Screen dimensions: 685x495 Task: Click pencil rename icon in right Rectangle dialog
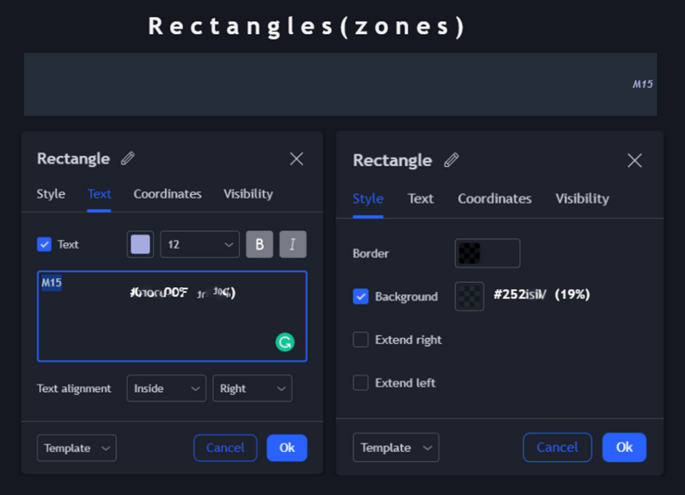tap(451, 161)
